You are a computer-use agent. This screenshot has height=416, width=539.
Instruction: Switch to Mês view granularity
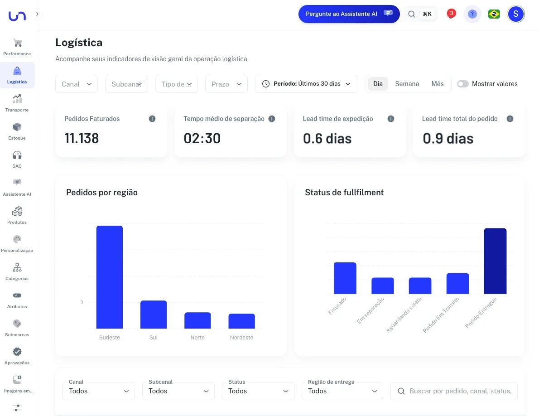click(438, 84)
